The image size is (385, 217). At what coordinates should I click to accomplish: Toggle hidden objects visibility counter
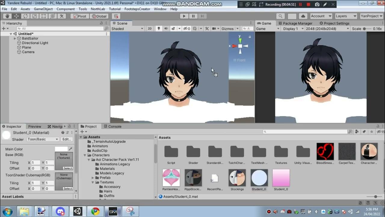187,29
